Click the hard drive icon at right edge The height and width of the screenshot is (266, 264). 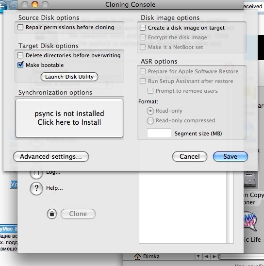point(250,180)
